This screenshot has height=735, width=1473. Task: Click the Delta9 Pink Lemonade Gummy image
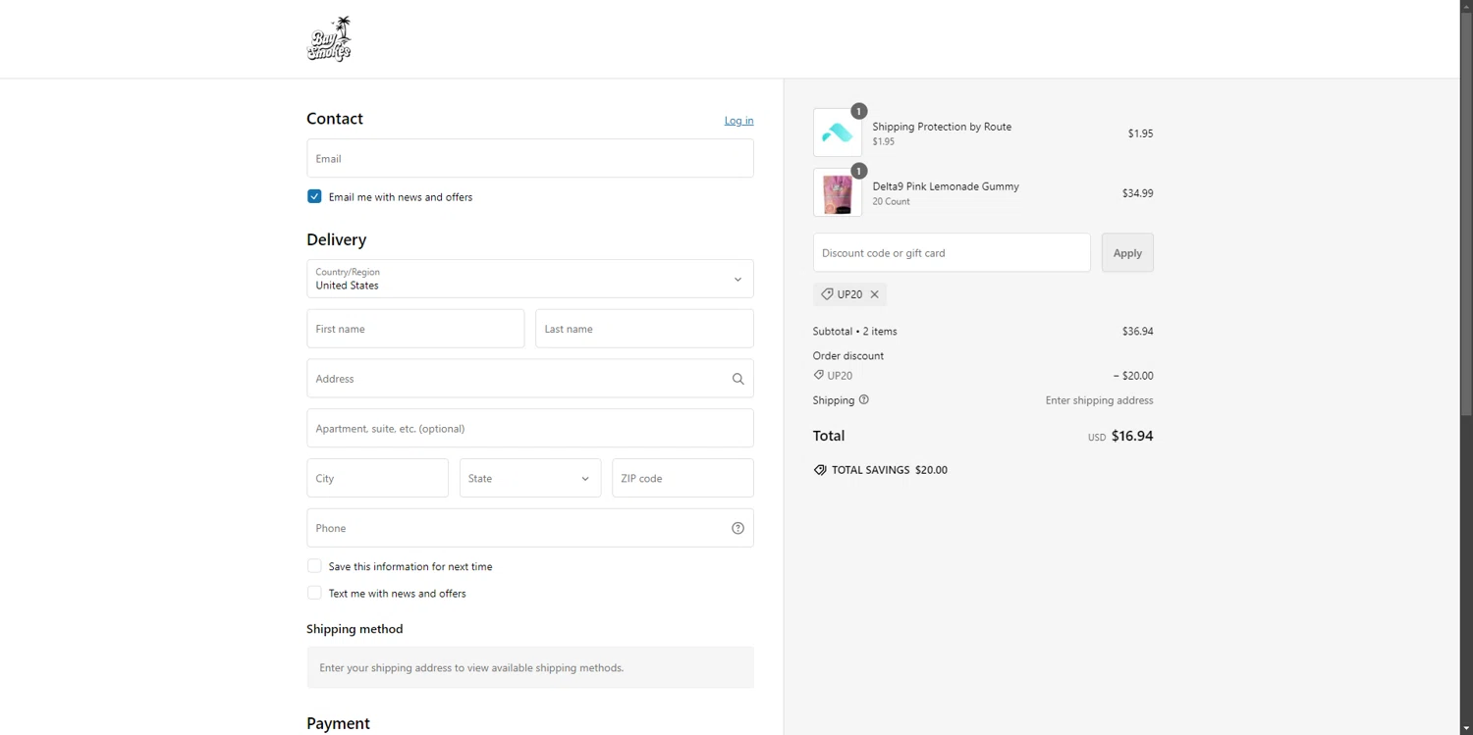coord(838,192)
